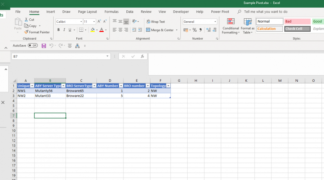
Task: Activate the Format Painter brush
Action: (26, 32)
